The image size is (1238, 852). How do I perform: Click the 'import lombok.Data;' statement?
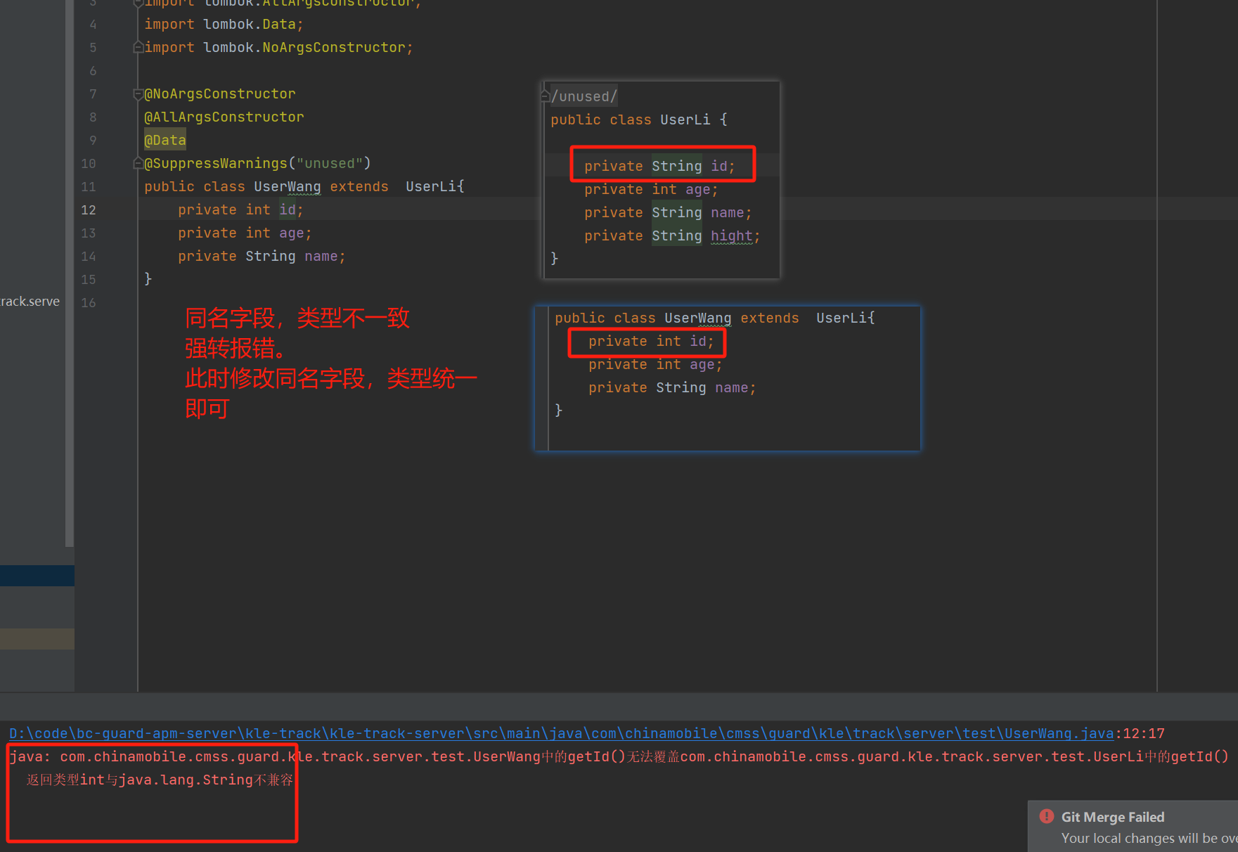tap(224, 24)
